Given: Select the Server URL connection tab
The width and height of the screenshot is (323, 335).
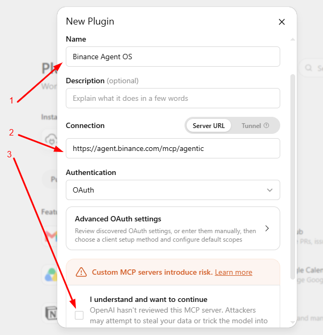Looking at the screenshot, I should (x=209, y=126).
